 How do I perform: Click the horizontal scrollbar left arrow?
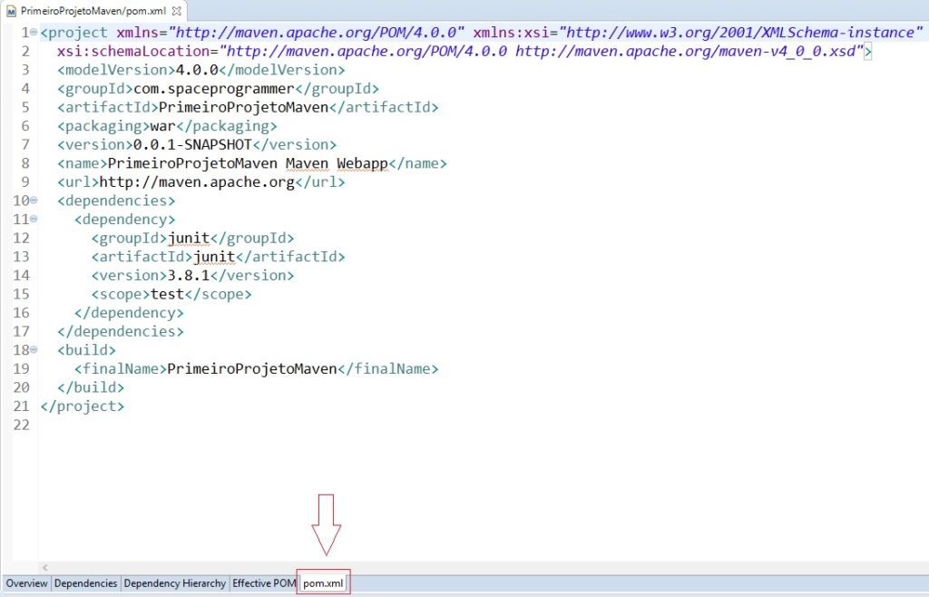(45, 567)
